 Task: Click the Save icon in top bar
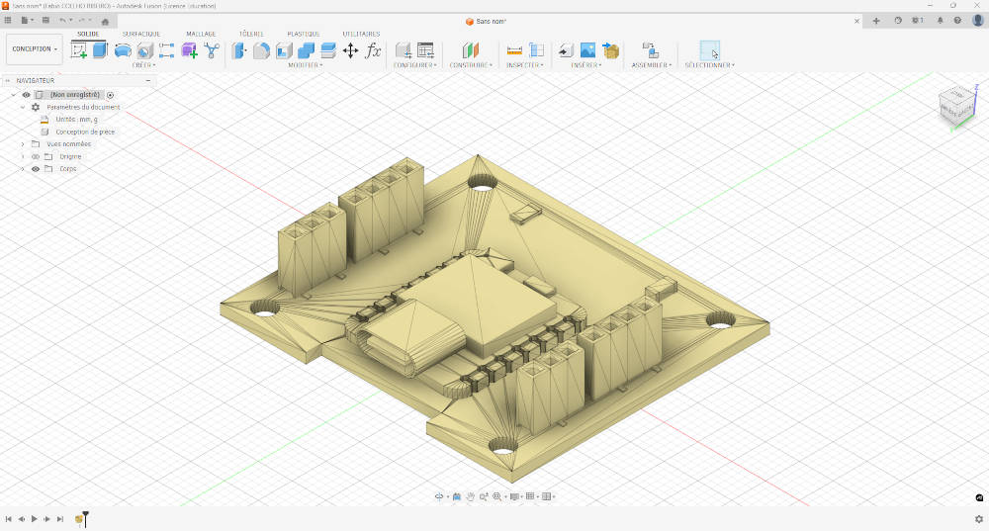(45, 20)
